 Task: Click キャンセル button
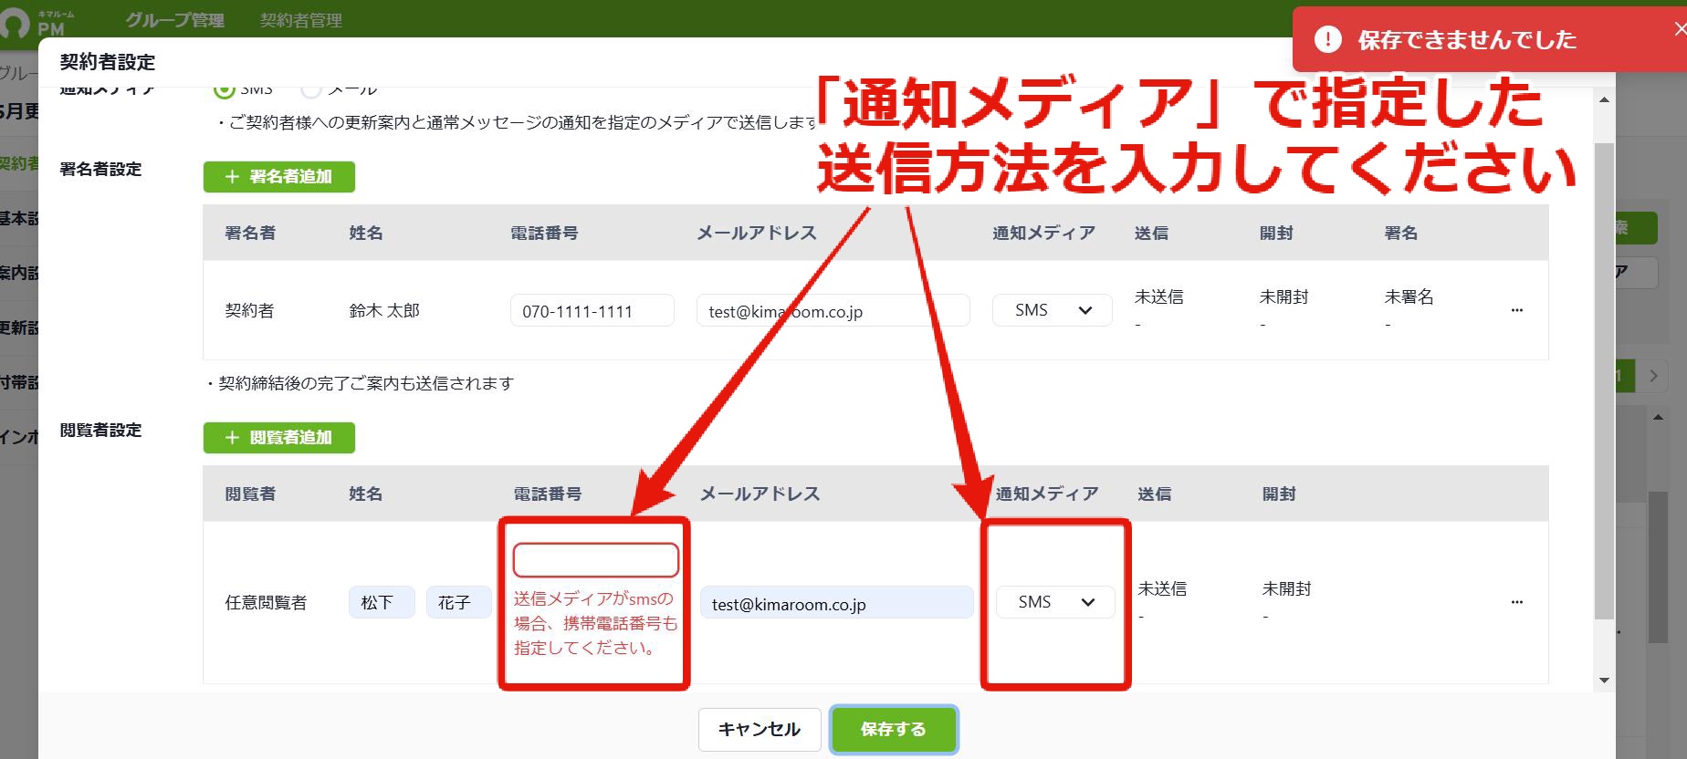(759, 729)
